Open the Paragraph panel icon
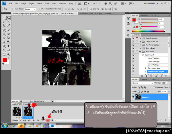Image resolution: width=172 pixels, height=134 pixels. [x=128, y=35]
